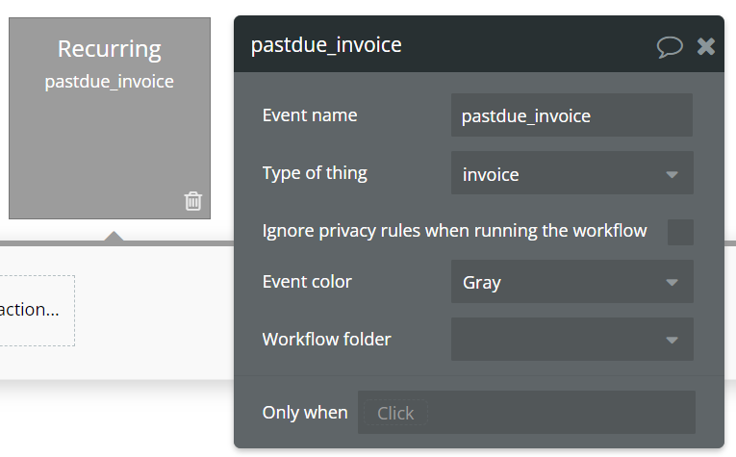This screenshot has width=736, height=457.
Task: Close the pastdue_invoice property panel
Action: 706,46
